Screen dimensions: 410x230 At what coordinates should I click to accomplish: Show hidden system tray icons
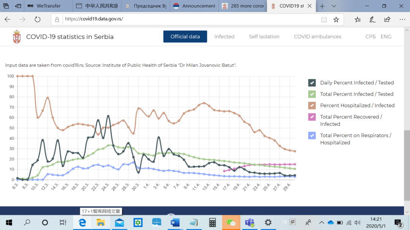pos(322,223)
